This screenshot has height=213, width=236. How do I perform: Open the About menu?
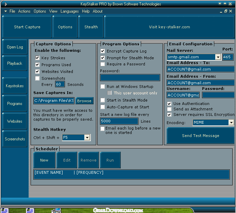98,11
